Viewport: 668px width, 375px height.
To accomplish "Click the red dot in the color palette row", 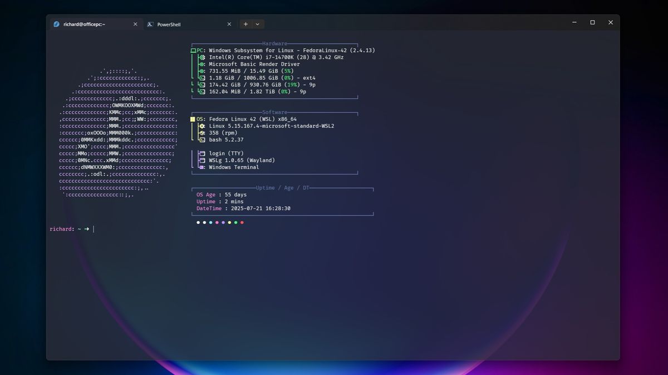I will [x=242, y=222].
